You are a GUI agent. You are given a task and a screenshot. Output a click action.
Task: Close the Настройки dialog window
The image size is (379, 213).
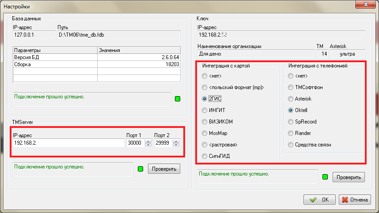click(366, 5)
